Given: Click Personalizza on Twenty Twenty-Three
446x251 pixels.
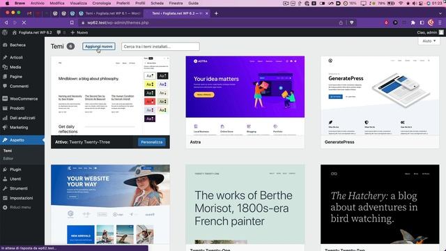Looking at the screenshot, I should pos(152,142).
